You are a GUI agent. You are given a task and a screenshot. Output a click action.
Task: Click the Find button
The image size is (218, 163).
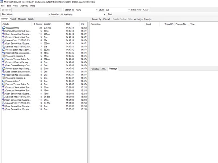coord(110,14)
